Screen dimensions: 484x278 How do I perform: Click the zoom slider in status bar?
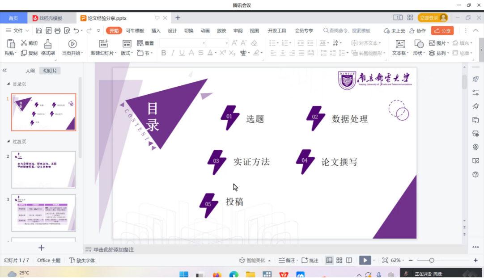[x=432, y=260]
